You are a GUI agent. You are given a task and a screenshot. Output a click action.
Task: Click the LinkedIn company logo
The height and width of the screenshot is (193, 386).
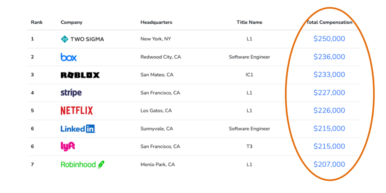[78, 129]
